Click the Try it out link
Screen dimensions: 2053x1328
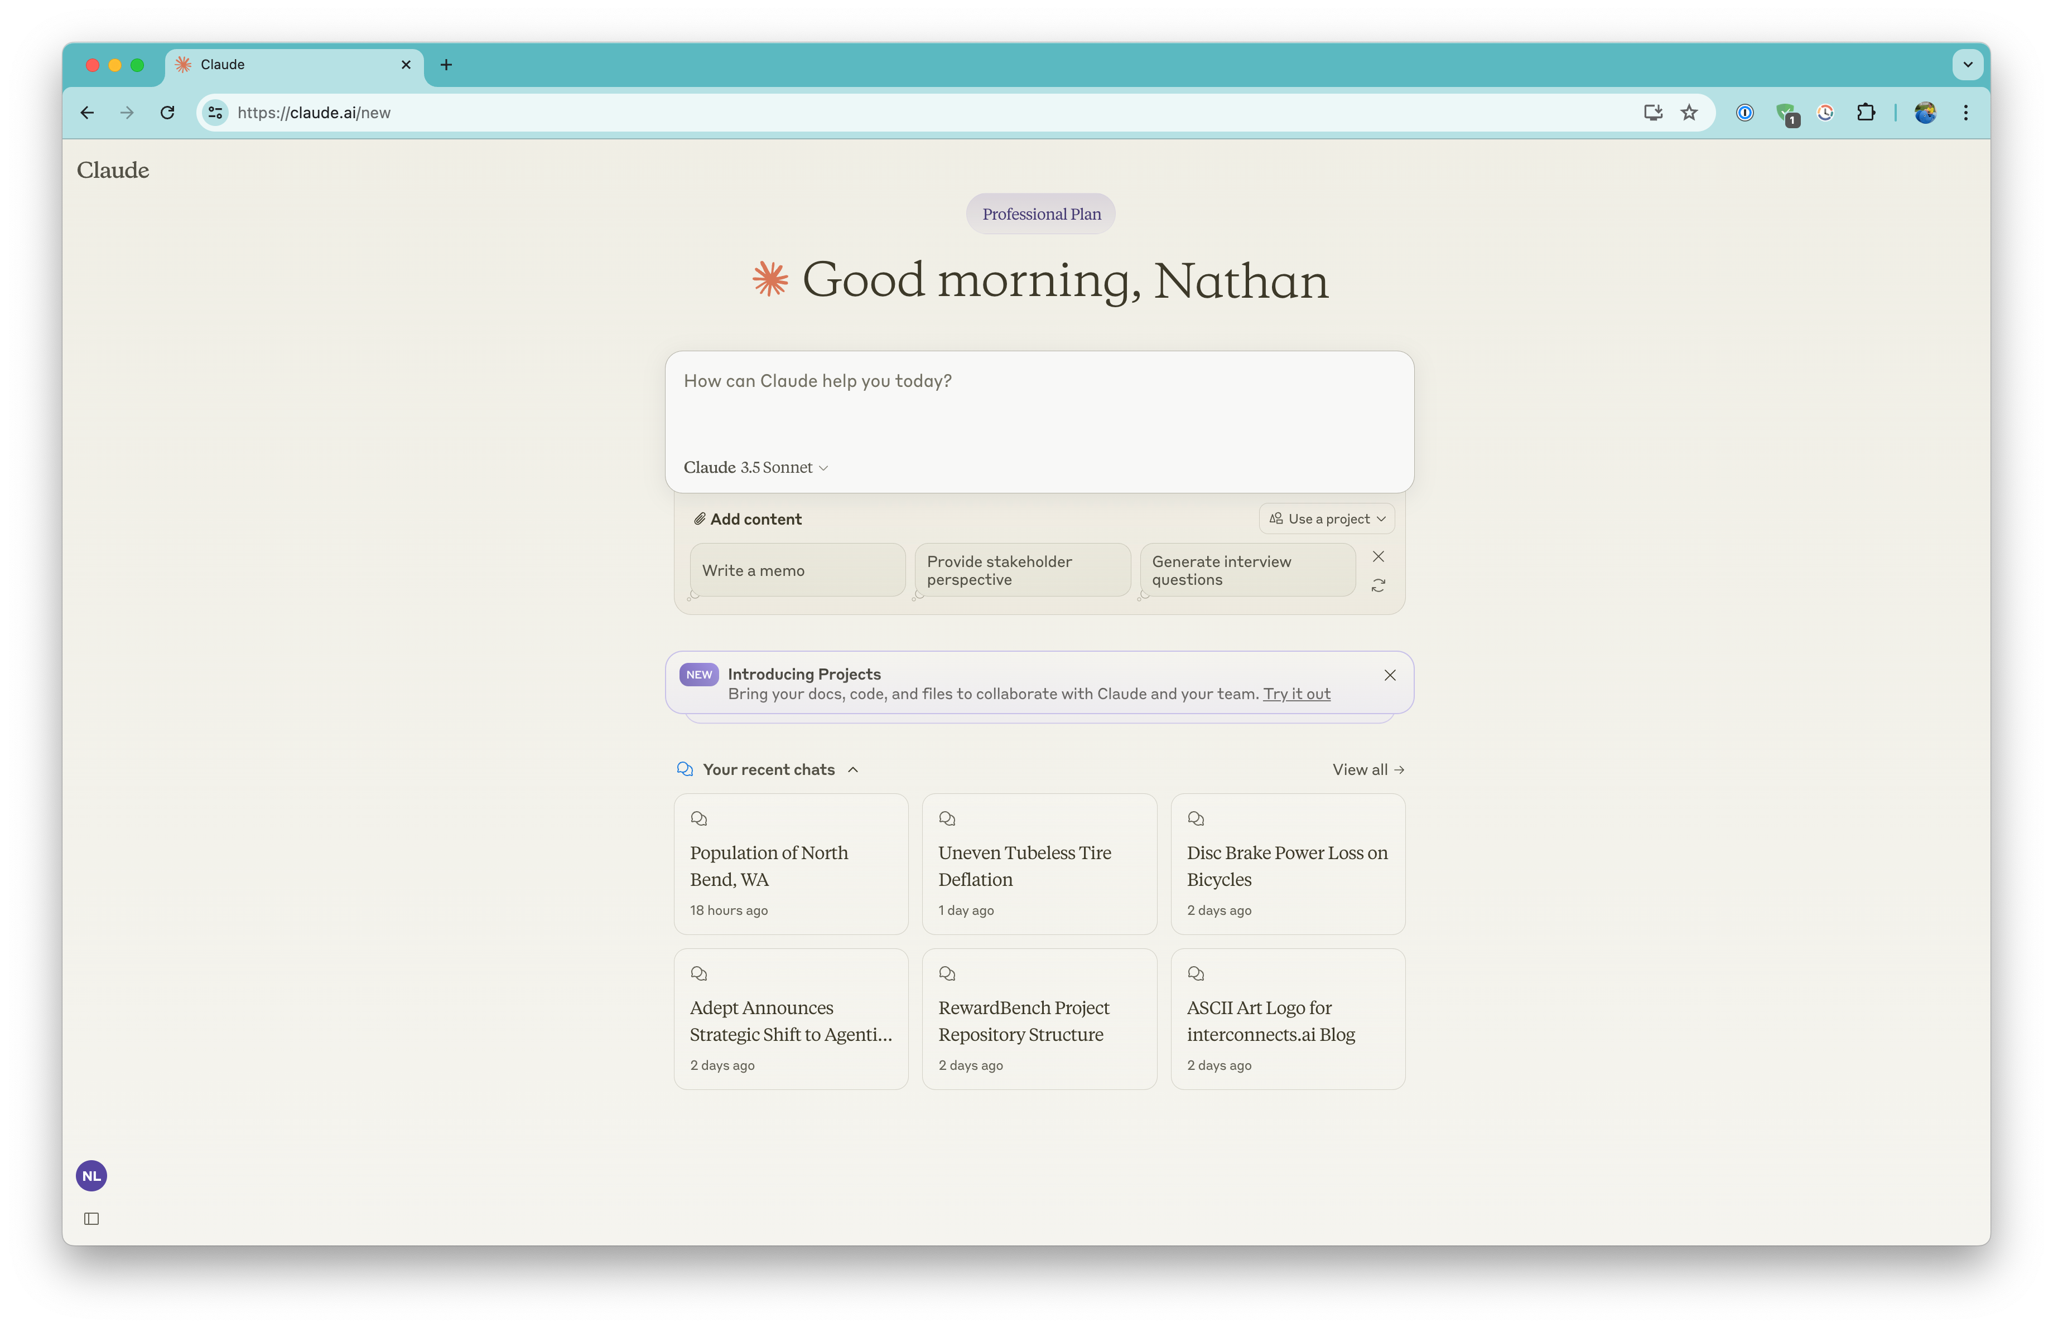1297,694
